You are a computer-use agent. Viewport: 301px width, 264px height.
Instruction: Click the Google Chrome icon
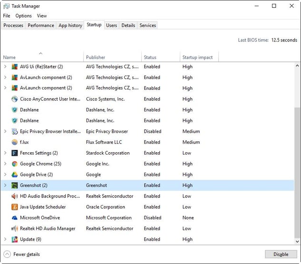point(15,164)
